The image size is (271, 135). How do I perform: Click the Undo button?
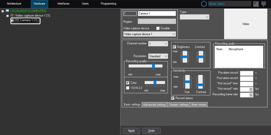pyautogui.click(x=152, y=131)
